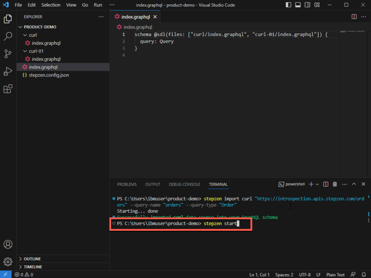Viewport: 371px width, 278px height.
Task: Open the Source Control view
Action: pos(8,54)
